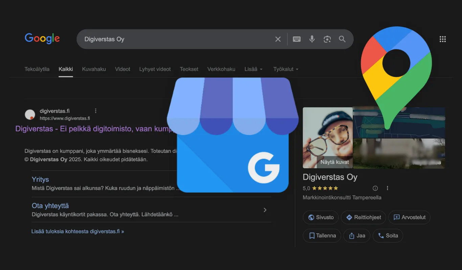The height and width of the screenshot is (270, 462).
Task: Open the https://www.digiverstas.fi URL link
Action: point(65,118)
